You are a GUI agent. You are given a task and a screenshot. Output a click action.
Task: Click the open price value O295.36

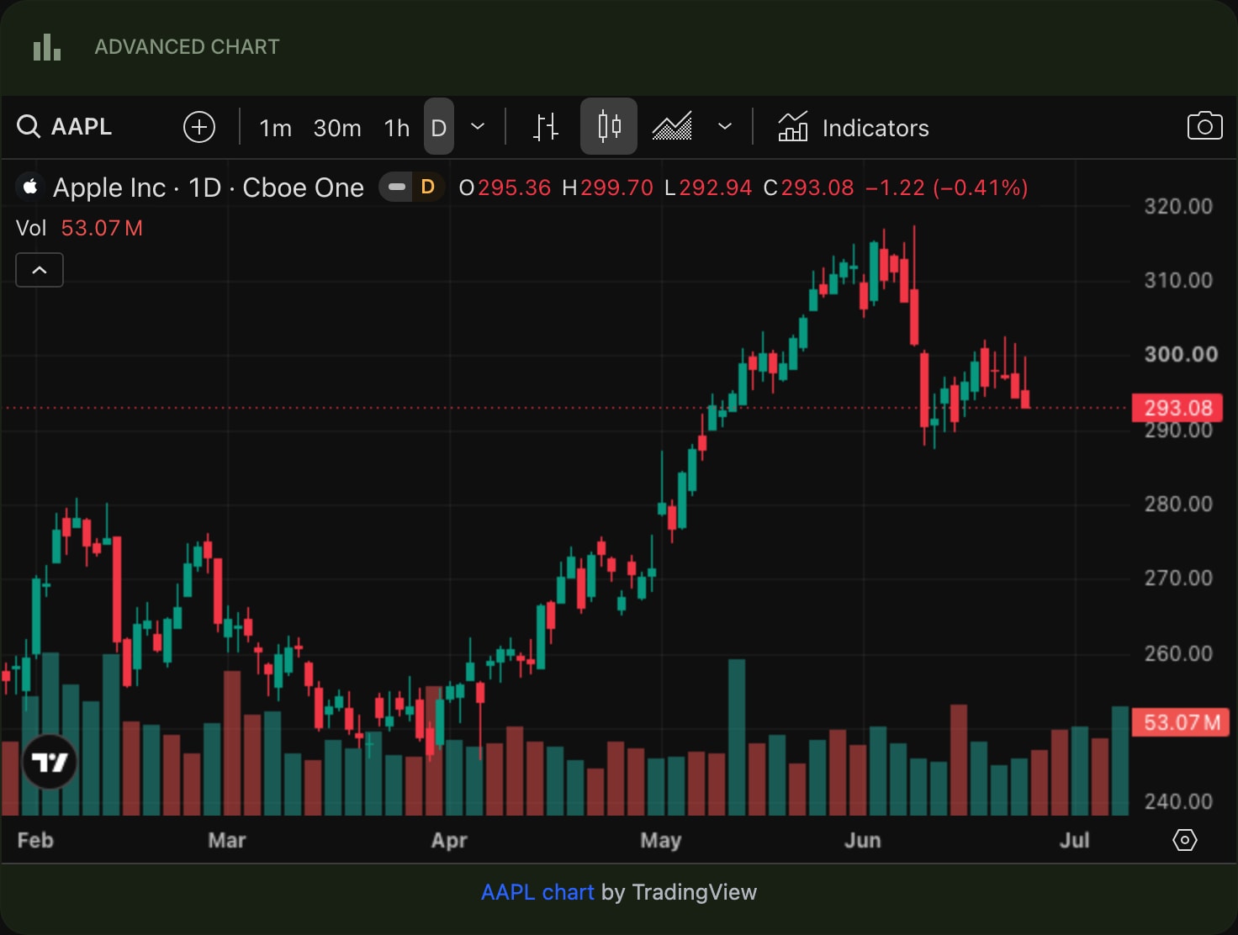coord(505,188)
